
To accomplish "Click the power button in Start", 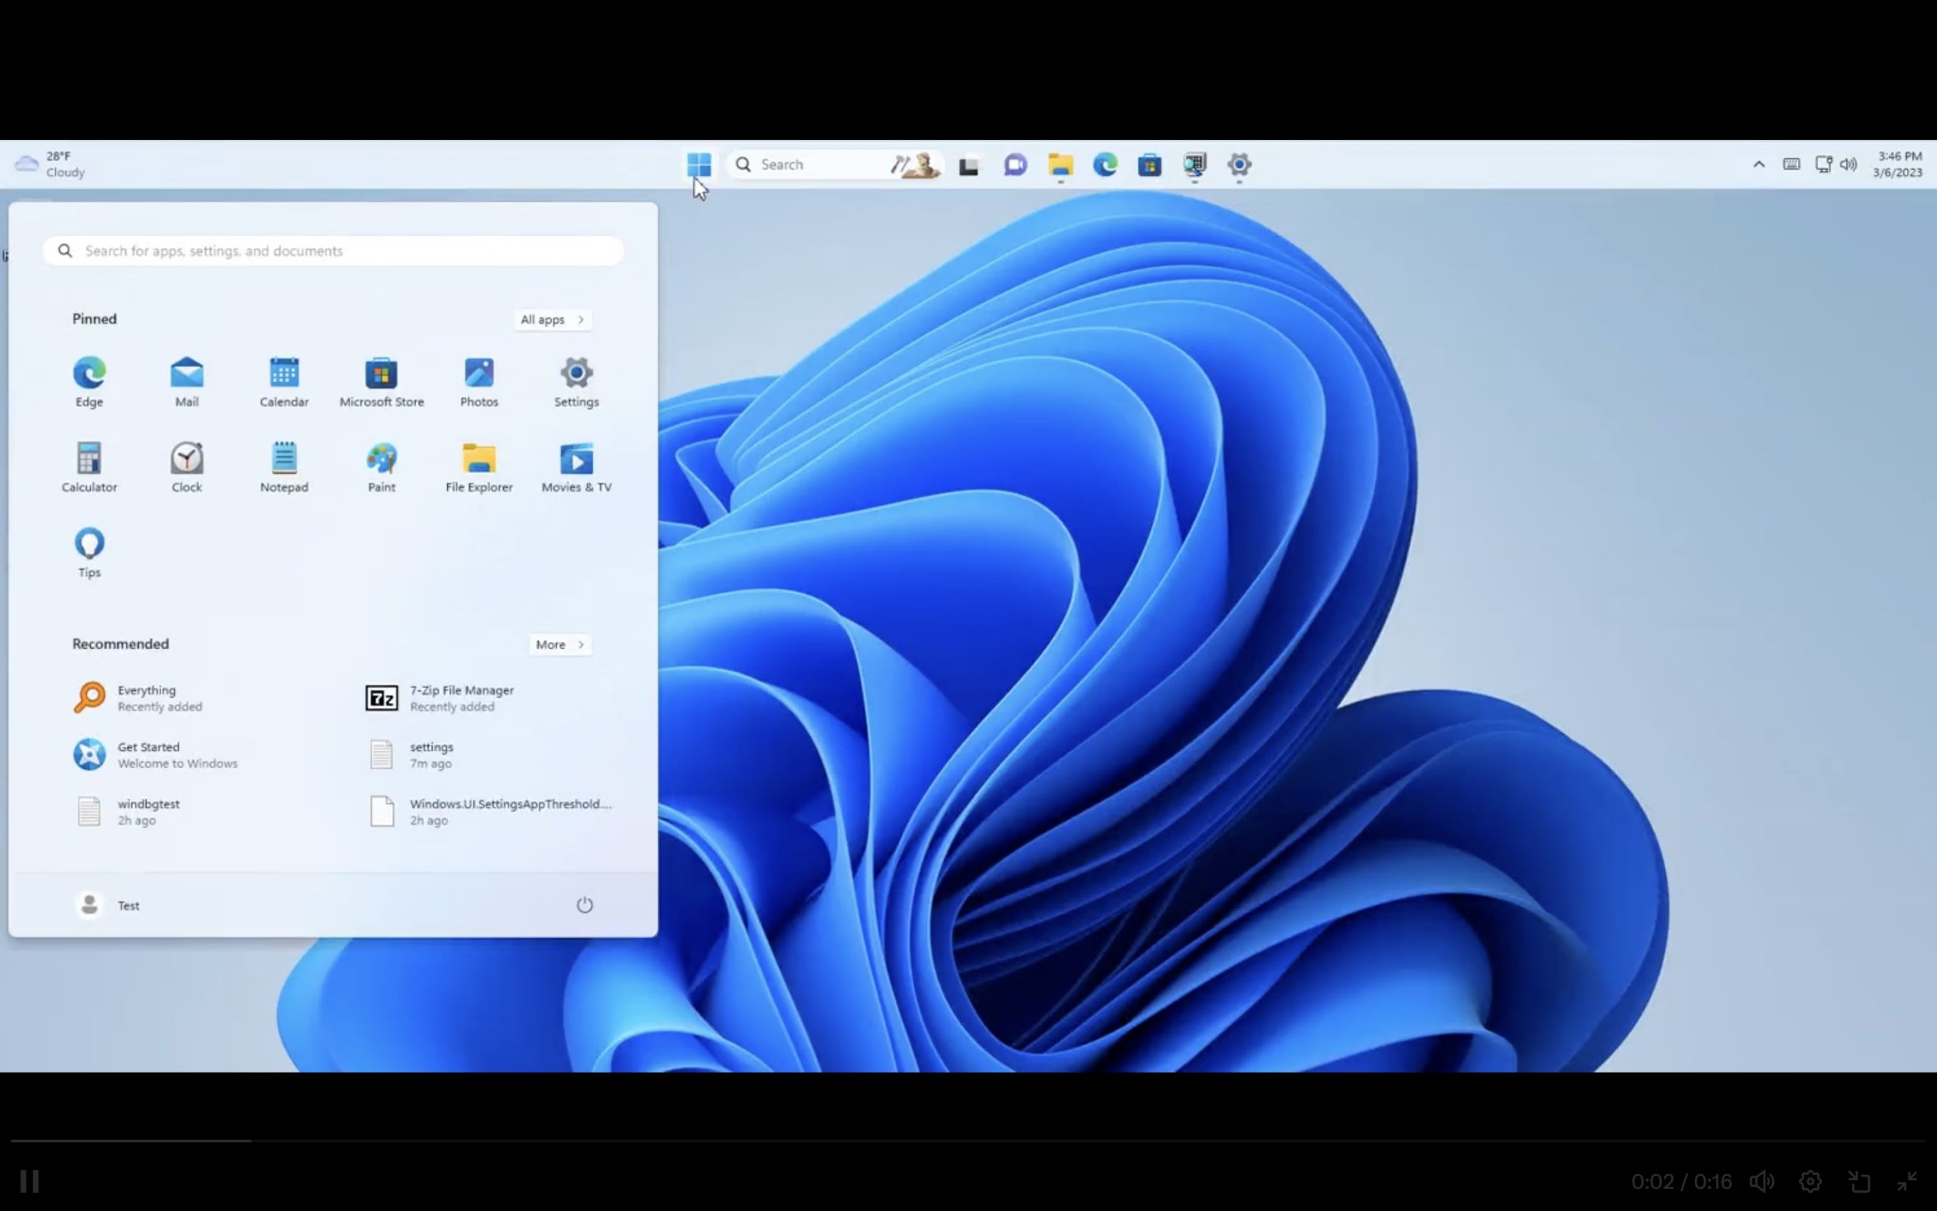I will click(584, 905).
